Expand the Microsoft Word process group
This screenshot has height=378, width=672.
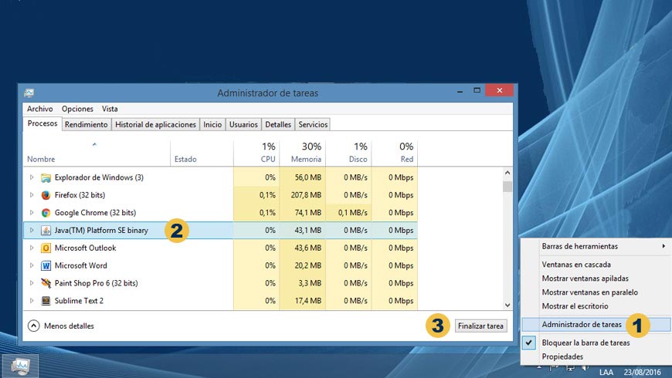(32, 265)
